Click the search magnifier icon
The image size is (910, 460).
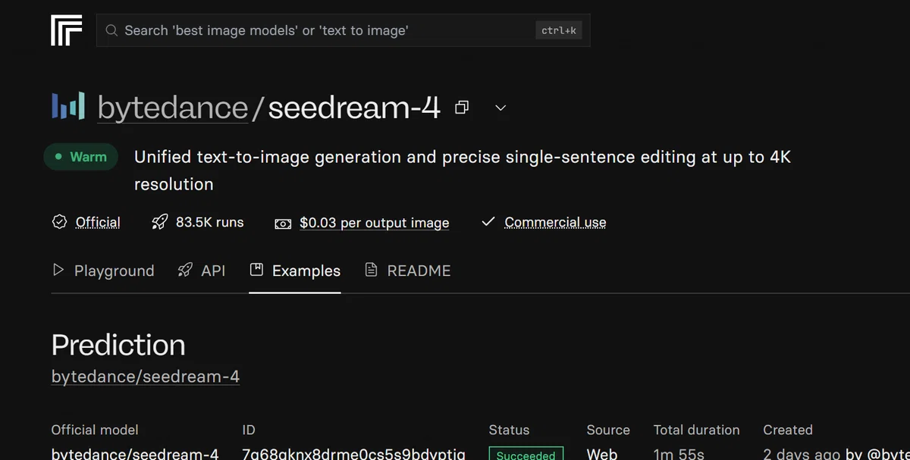111,31
